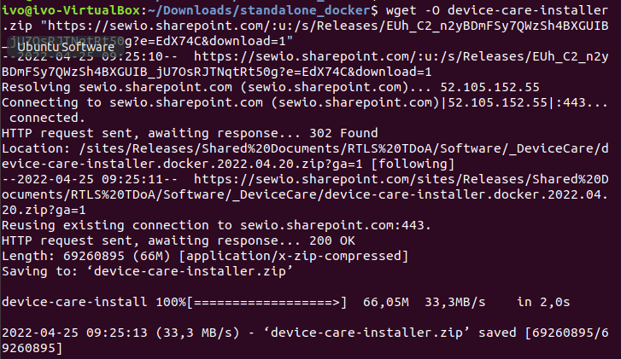Click the 'connected.' status text
This screenshot has width=621, height=359.
pos(47,118)
